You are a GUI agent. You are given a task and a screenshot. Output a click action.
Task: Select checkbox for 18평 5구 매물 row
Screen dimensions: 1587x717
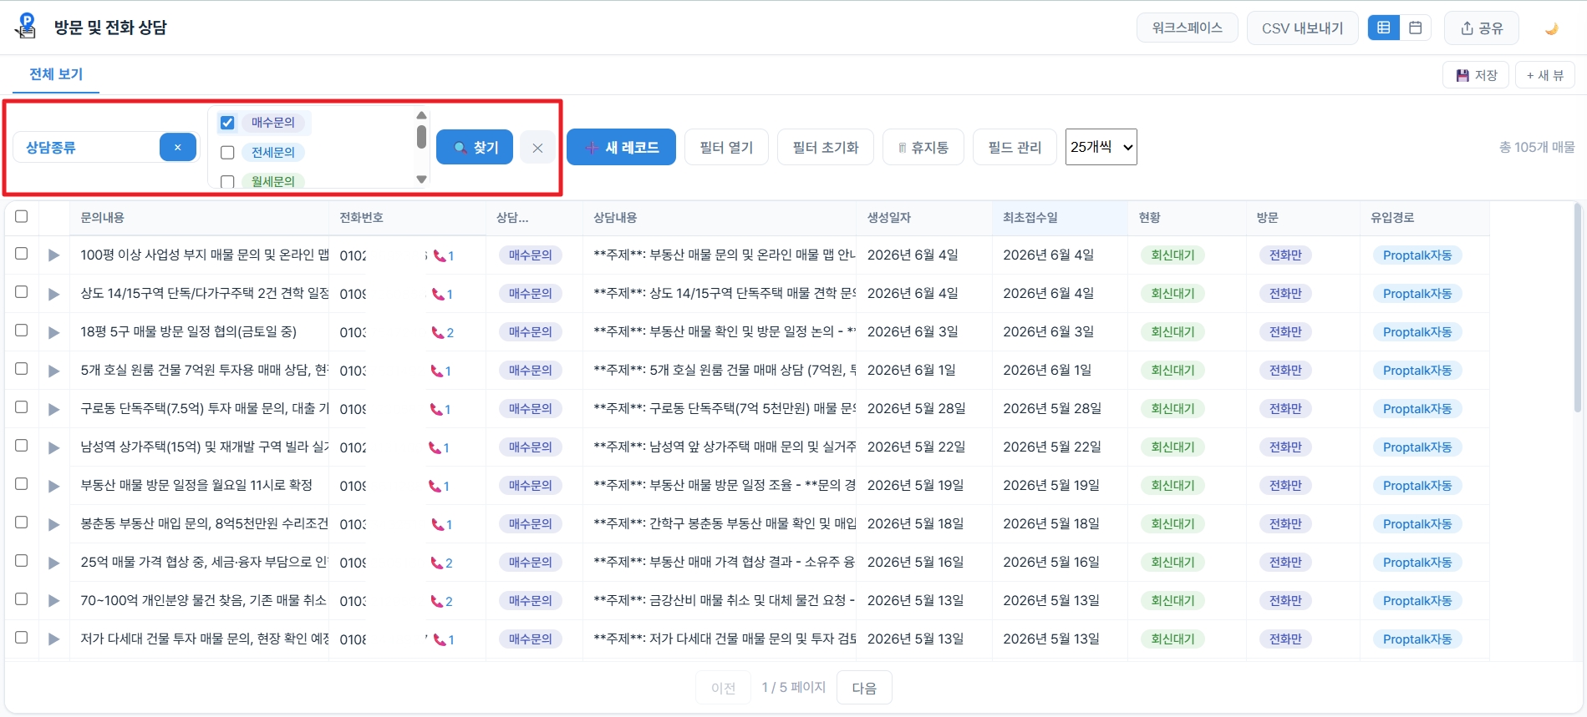coord(22,331)
